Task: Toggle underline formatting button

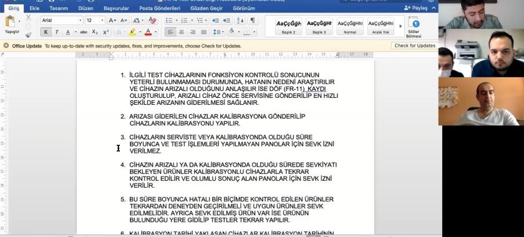Action: tap(68, 32)
